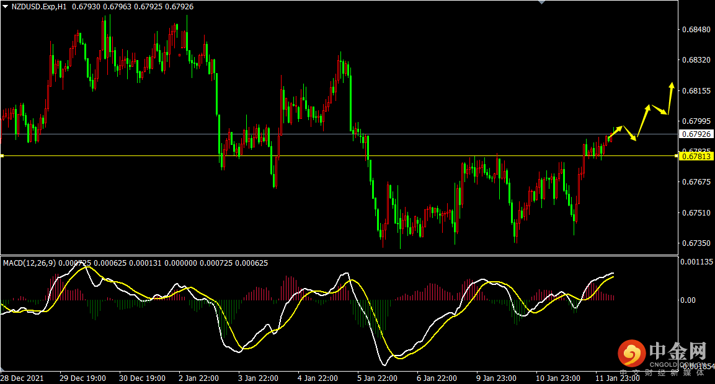The width and height of the screenshot is (715, 384).
Task: Select the yellow down arrow right of 0.67926 line
Action: pyautogui.click(x=630, y=134)
